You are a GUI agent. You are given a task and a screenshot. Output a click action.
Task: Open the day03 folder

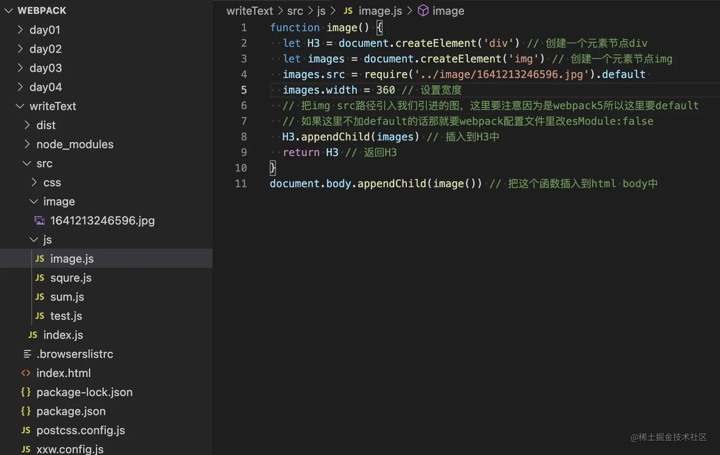click(45, 68)
